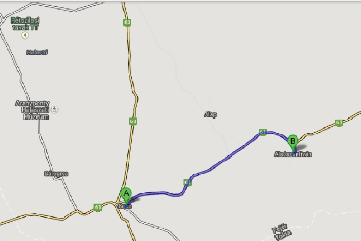Click the green marker A pin
Screen dimensions: 361x241
point(126,196)
